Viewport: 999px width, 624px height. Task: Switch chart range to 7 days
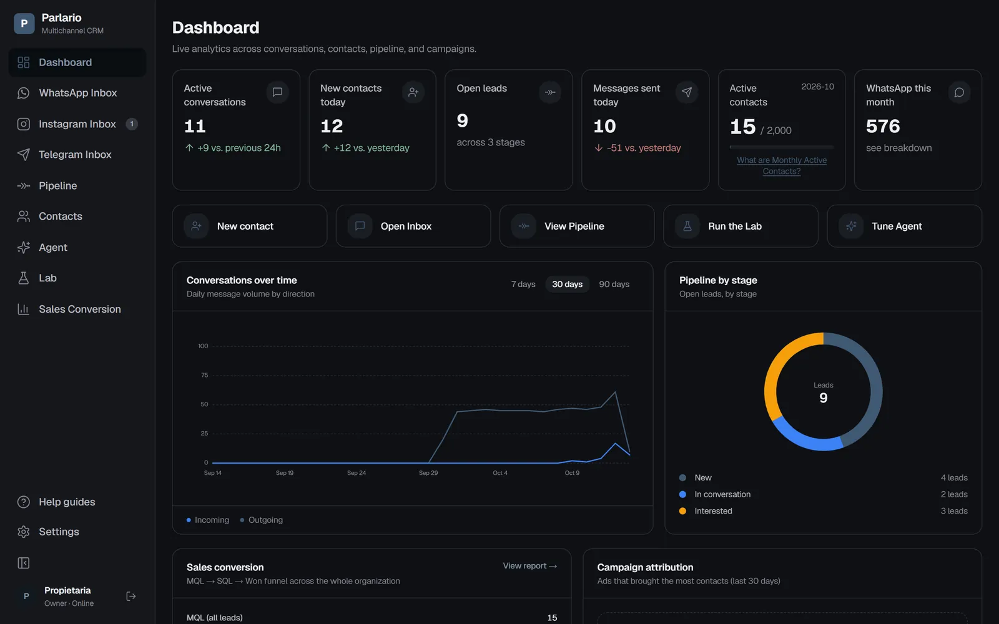(x=523, y=285)
